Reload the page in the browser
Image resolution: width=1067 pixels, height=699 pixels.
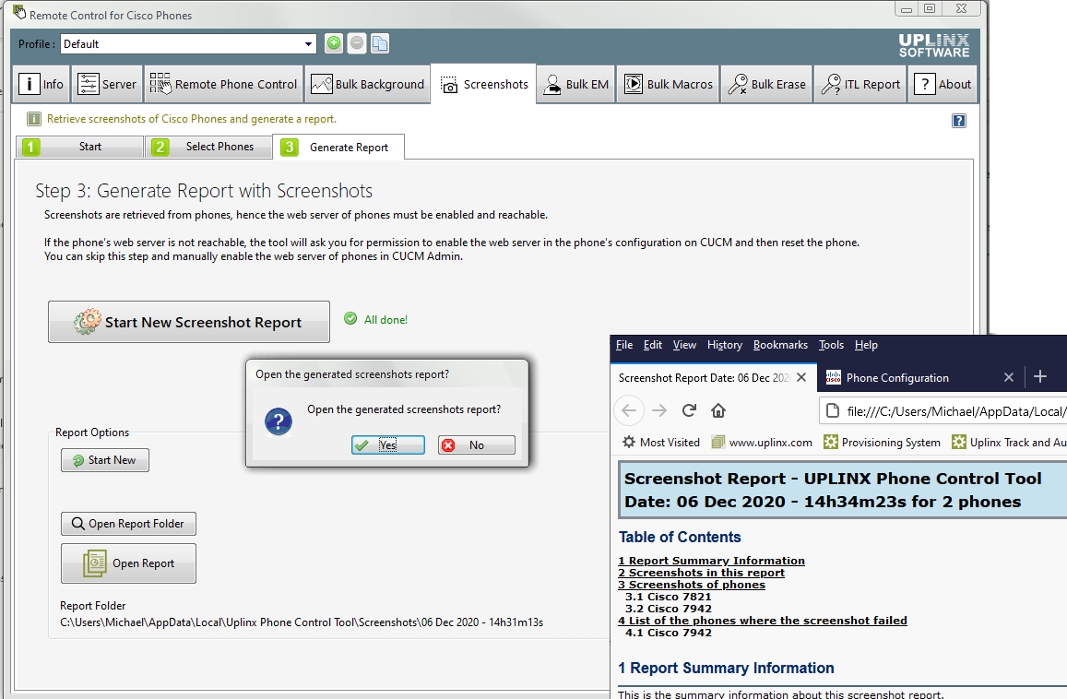point(689,410)
